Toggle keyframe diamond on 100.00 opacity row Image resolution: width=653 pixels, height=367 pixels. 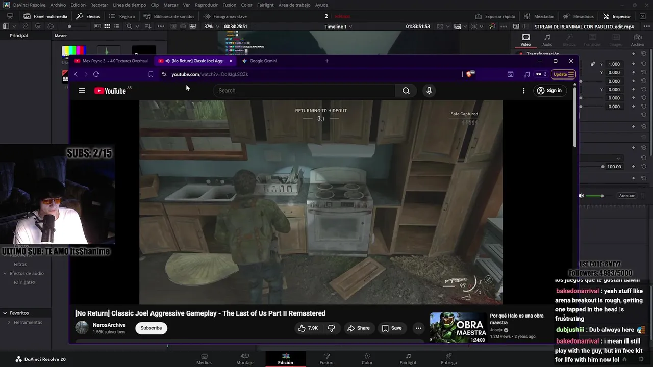coord(633,167)
